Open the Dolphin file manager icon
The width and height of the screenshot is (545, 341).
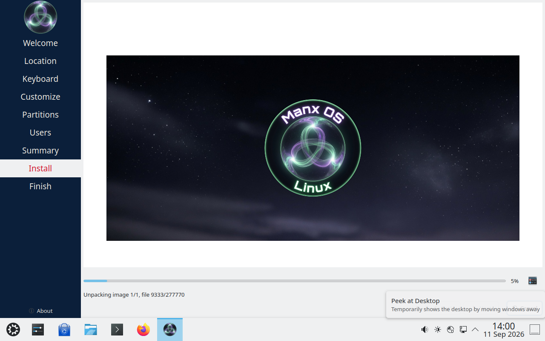click(91, 329)
